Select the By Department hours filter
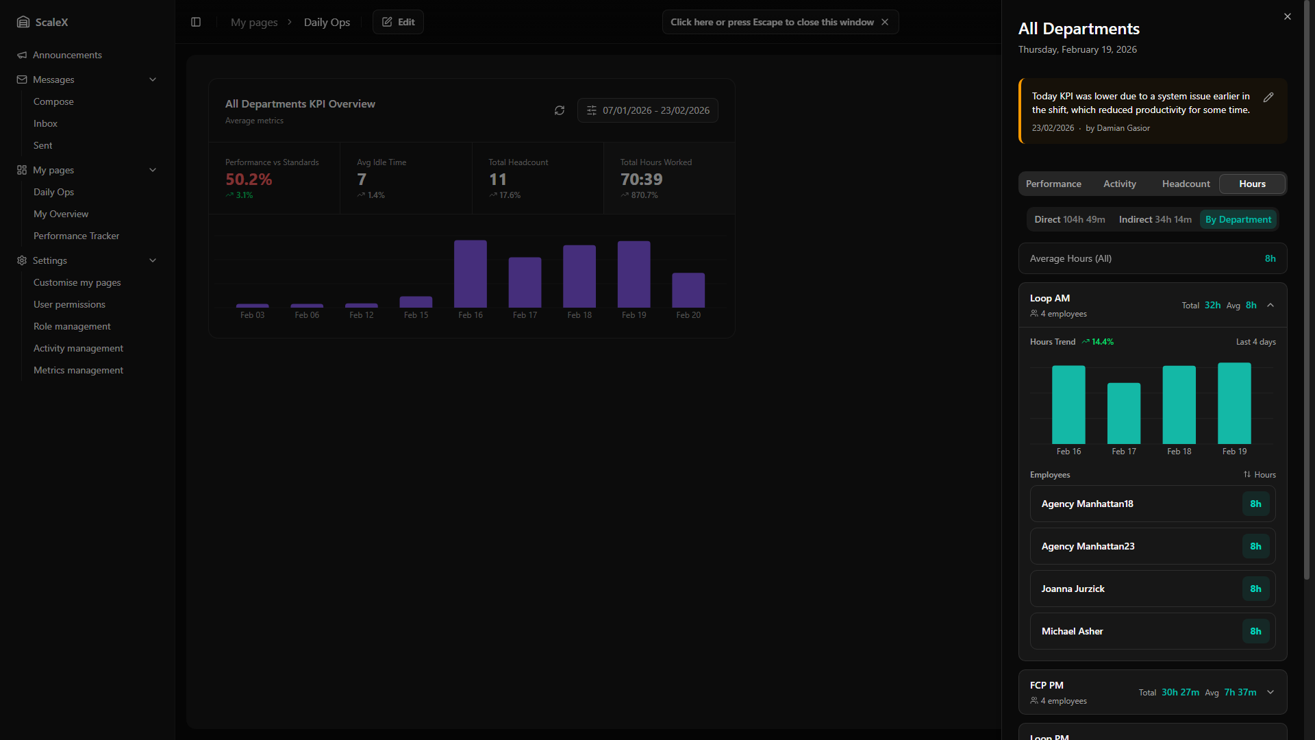 (x=1238, y=219)
